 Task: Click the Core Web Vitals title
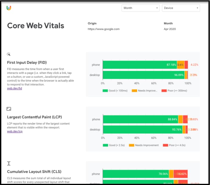click(36, 26)
